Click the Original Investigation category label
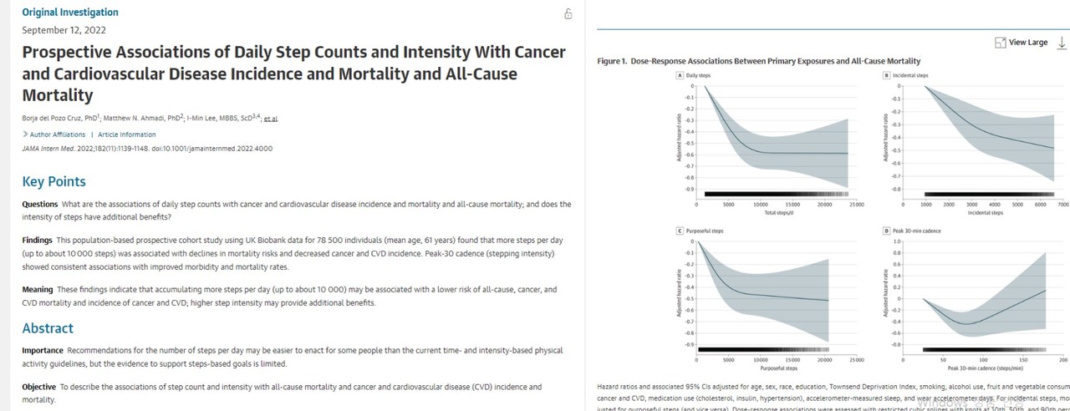1070x411 pixels. pyautogui.click(x=70, y=13)
